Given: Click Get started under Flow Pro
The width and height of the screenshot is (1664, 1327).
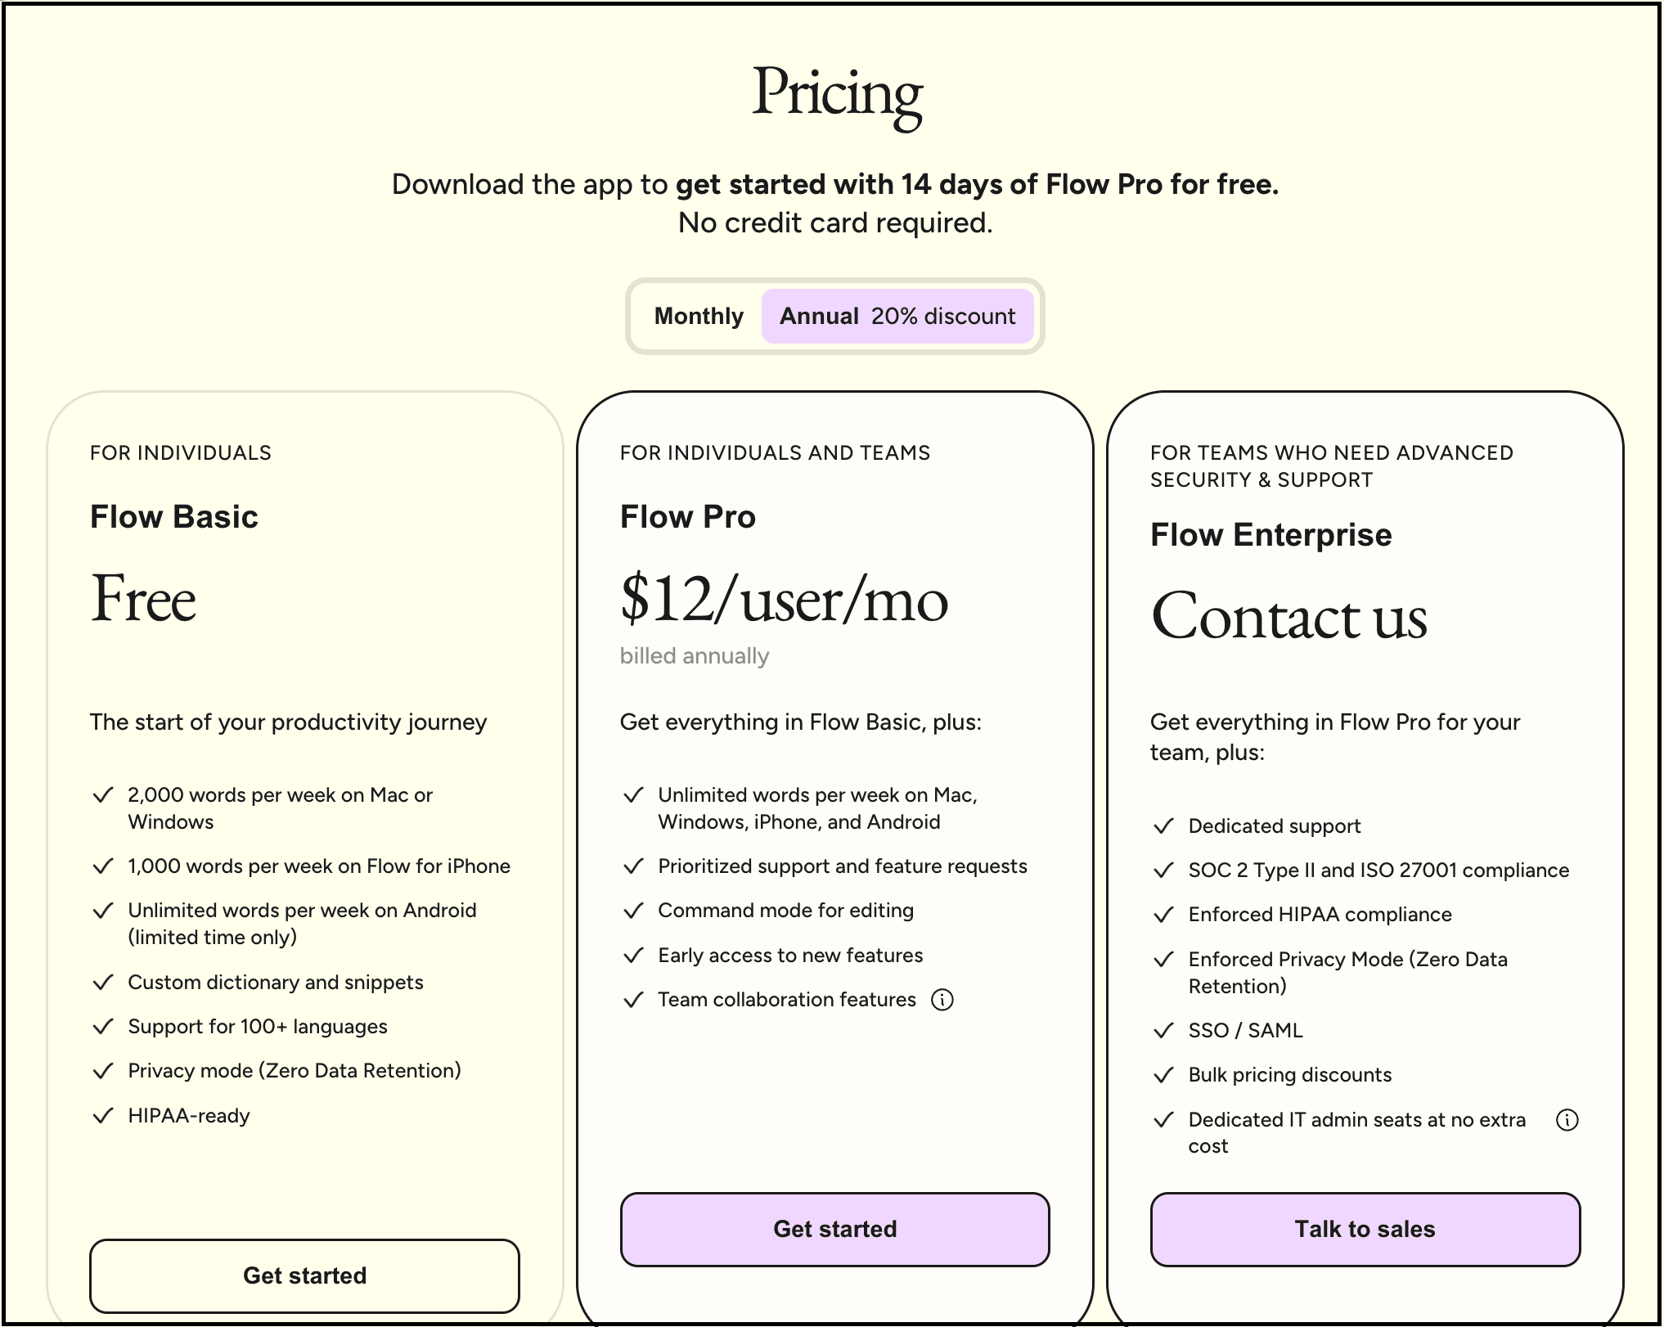Looking at the screenshot, I should 834,1229.
